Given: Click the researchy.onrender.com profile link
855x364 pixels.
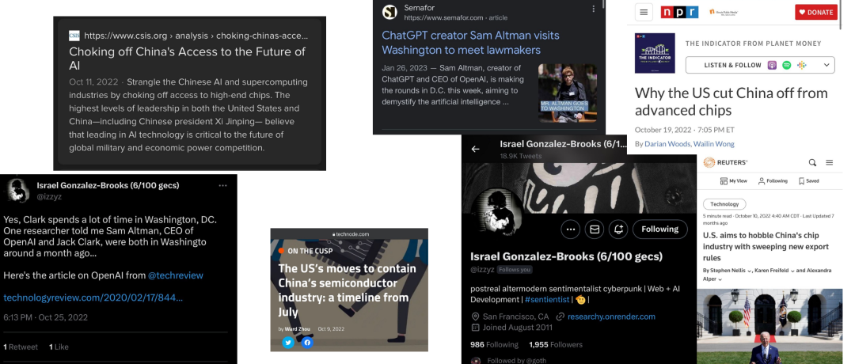Looking at the screenshot, I should coord(611,317).
